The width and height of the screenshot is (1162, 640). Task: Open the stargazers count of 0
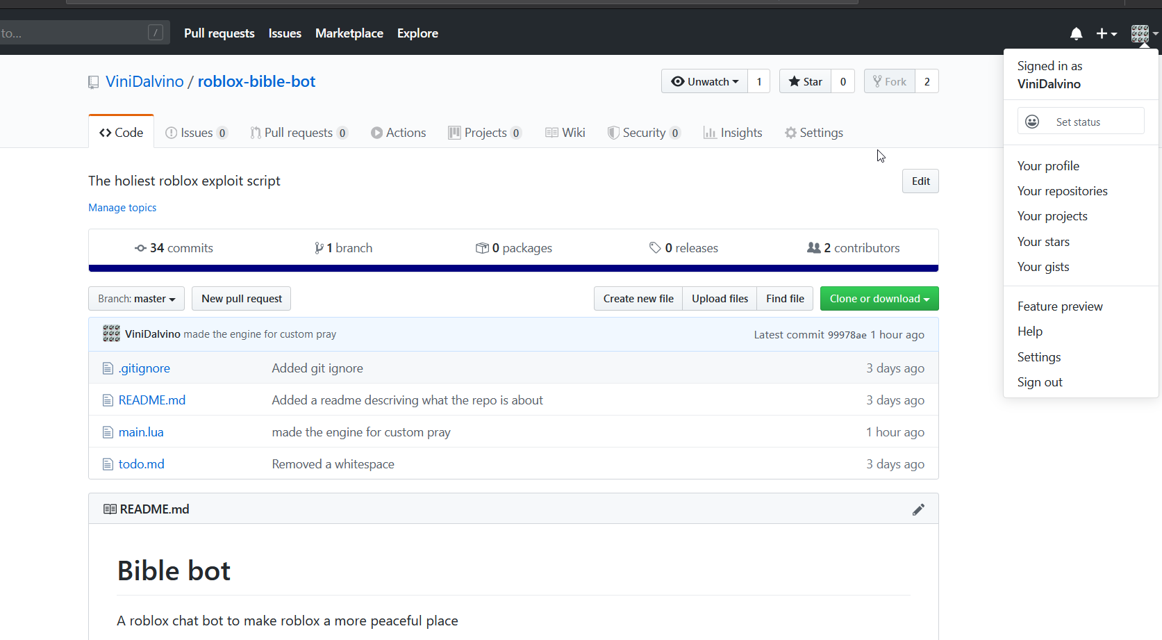(843, 81)
